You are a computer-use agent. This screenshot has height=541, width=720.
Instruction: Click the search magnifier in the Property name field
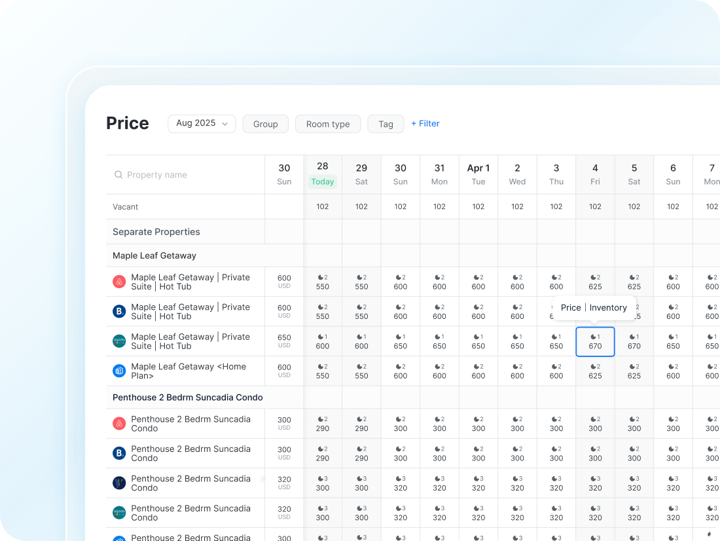[x=118, y=174]
